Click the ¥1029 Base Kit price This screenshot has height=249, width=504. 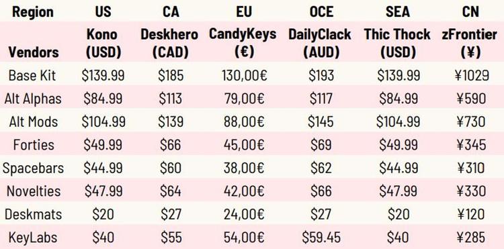pyautogui.click(x=472, y=76)
